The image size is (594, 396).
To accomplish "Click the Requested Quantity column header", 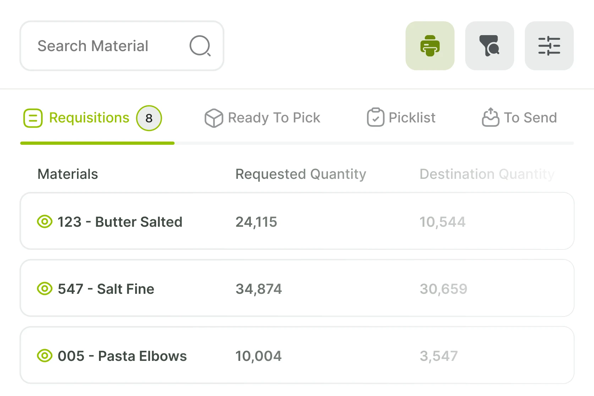I will click(301, 174).
